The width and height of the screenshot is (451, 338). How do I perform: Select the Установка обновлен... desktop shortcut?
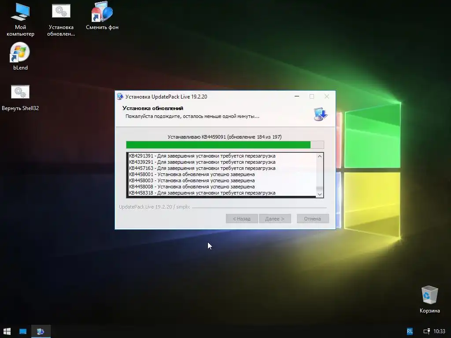(61, 20)
